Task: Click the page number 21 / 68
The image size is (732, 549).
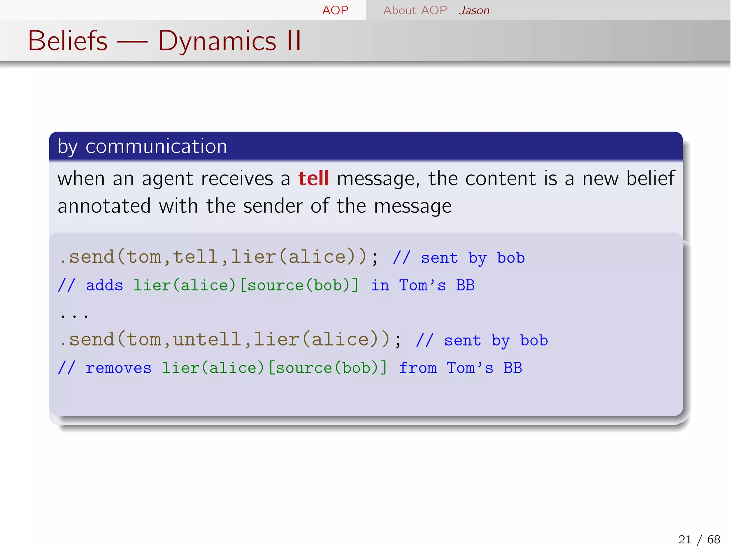Action: click(699, 539)
